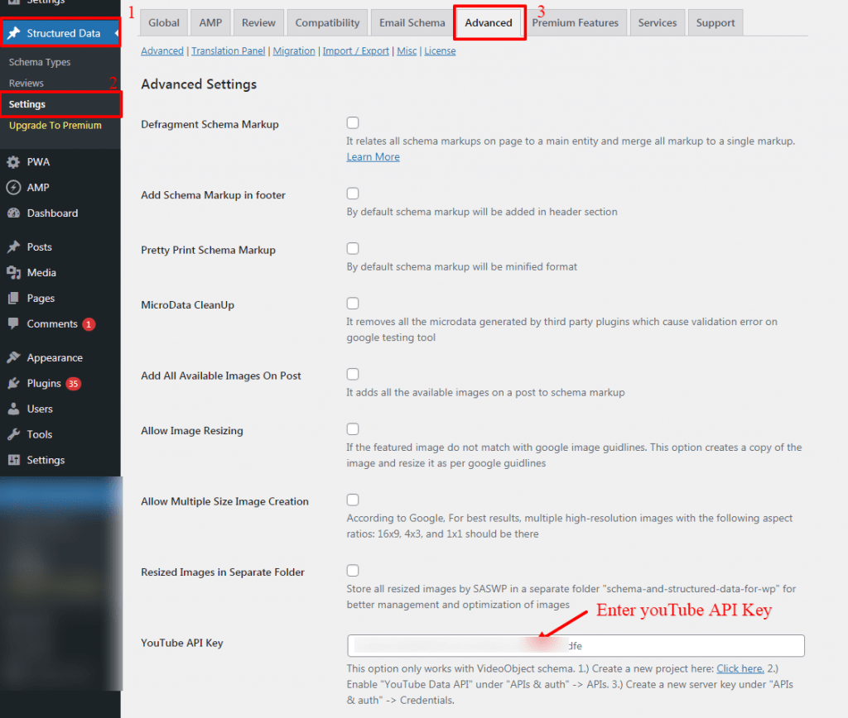
Task: Follow the Learn More link
Action: (373, 156)
